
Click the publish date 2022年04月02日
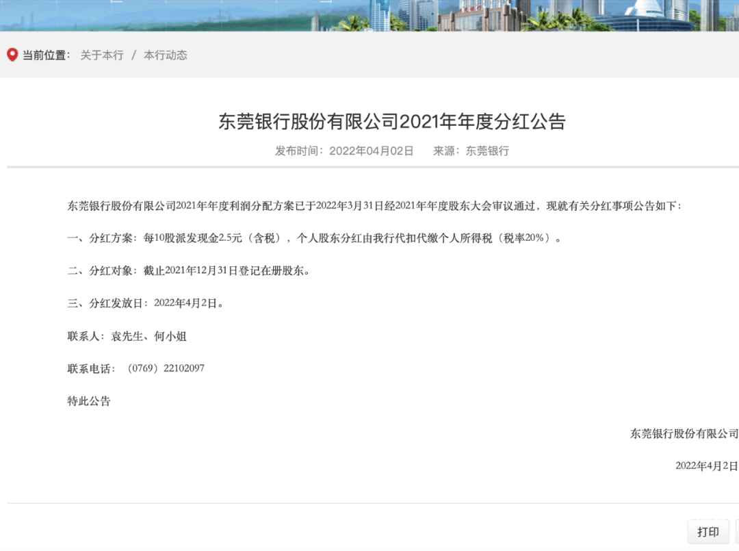click(372, 151)
